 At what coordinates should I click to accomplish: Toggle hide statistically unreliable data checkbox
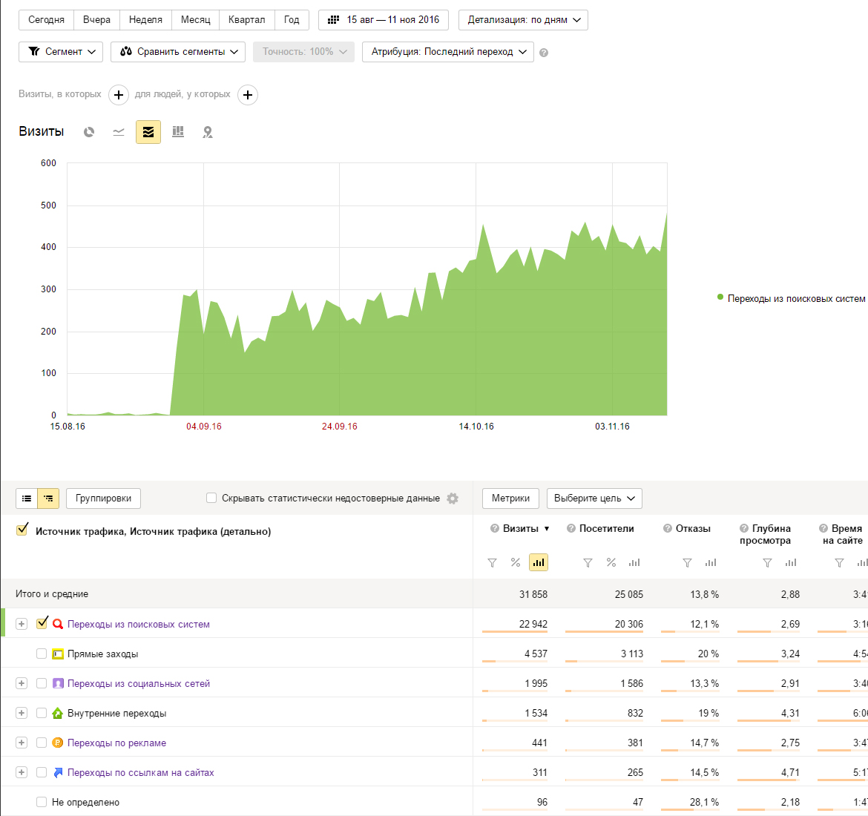pos(211,498)
